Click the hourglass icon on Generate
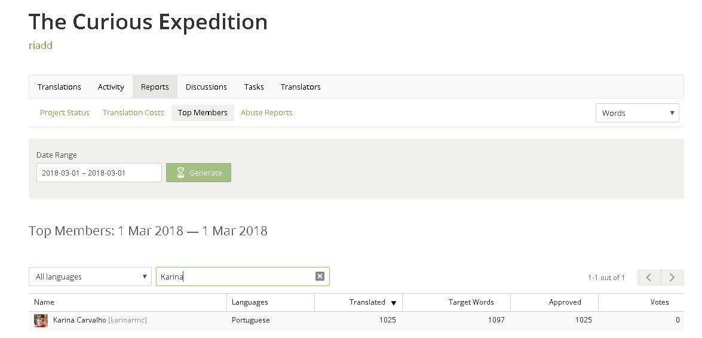This screenshot has width=702, height=338. click(180, 173)
